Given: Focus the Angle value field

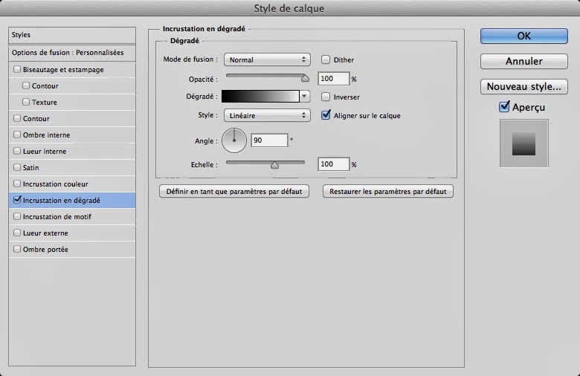Looking at the screenshot, I should [269, 140].
